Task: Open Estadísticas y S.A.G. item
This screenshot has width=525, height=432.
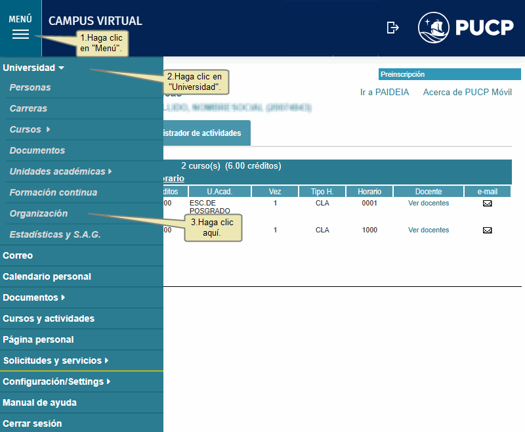Action: [55, 234]
